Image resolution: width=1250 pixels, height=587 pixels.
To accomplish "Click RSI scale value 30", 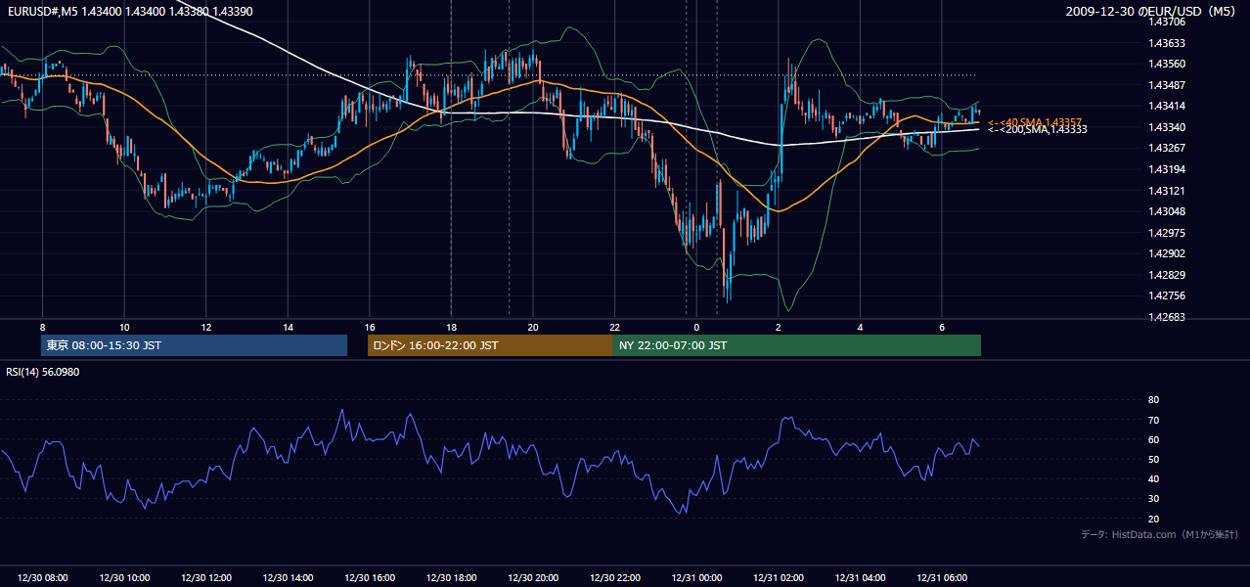I will 1153,499.
